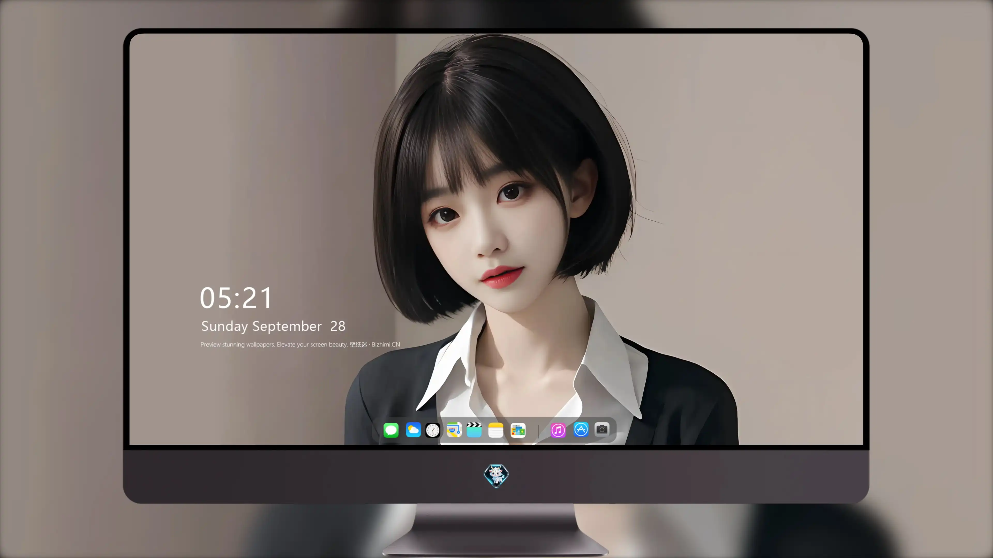Viewport: 993px width, 558px height.
Task: Launch the Videos clapperboard app
Action: 474,430
